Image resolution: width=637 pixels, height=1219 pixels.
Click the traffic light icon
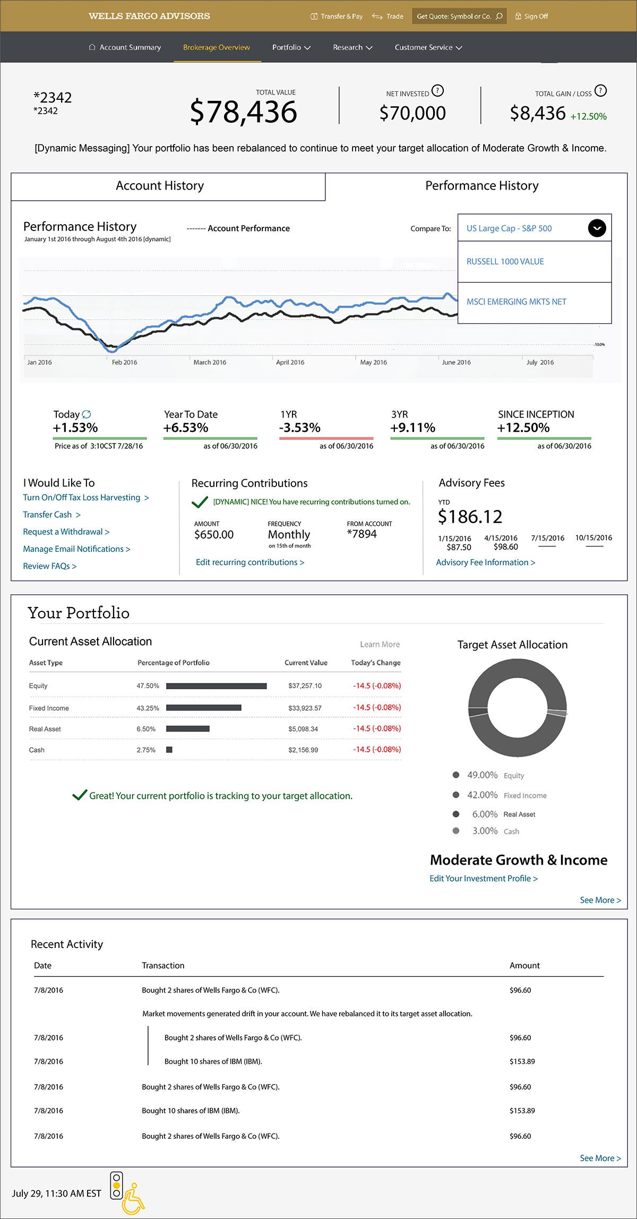[x=116, y=1186]
